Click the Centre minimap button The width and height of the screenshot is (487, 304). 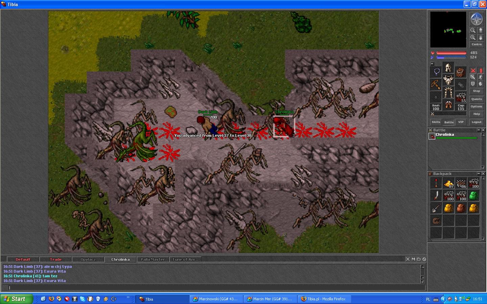point(477,45)
